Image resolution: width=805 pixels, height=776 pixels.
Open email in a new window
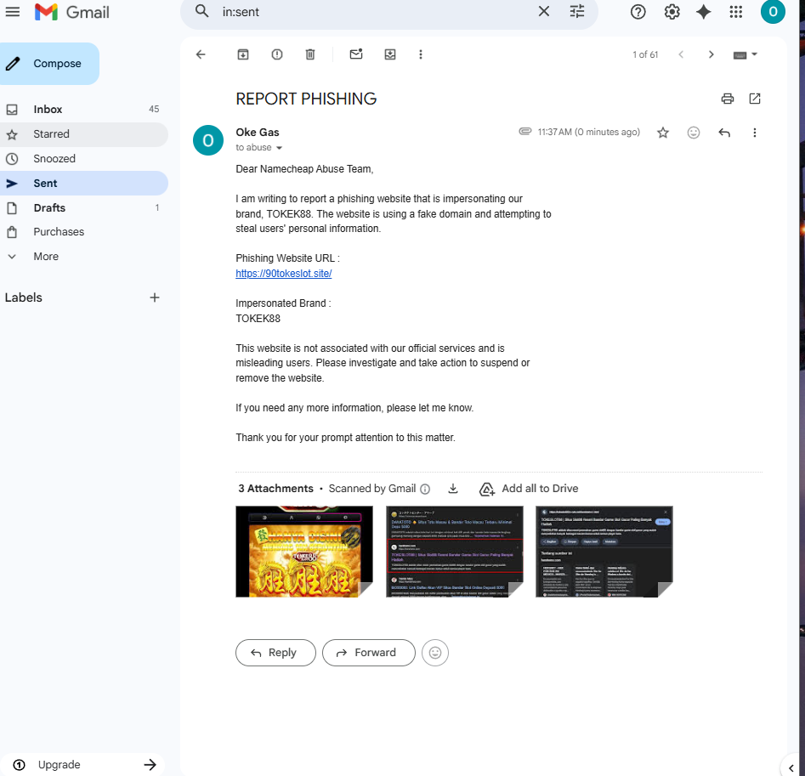[755, 99]
